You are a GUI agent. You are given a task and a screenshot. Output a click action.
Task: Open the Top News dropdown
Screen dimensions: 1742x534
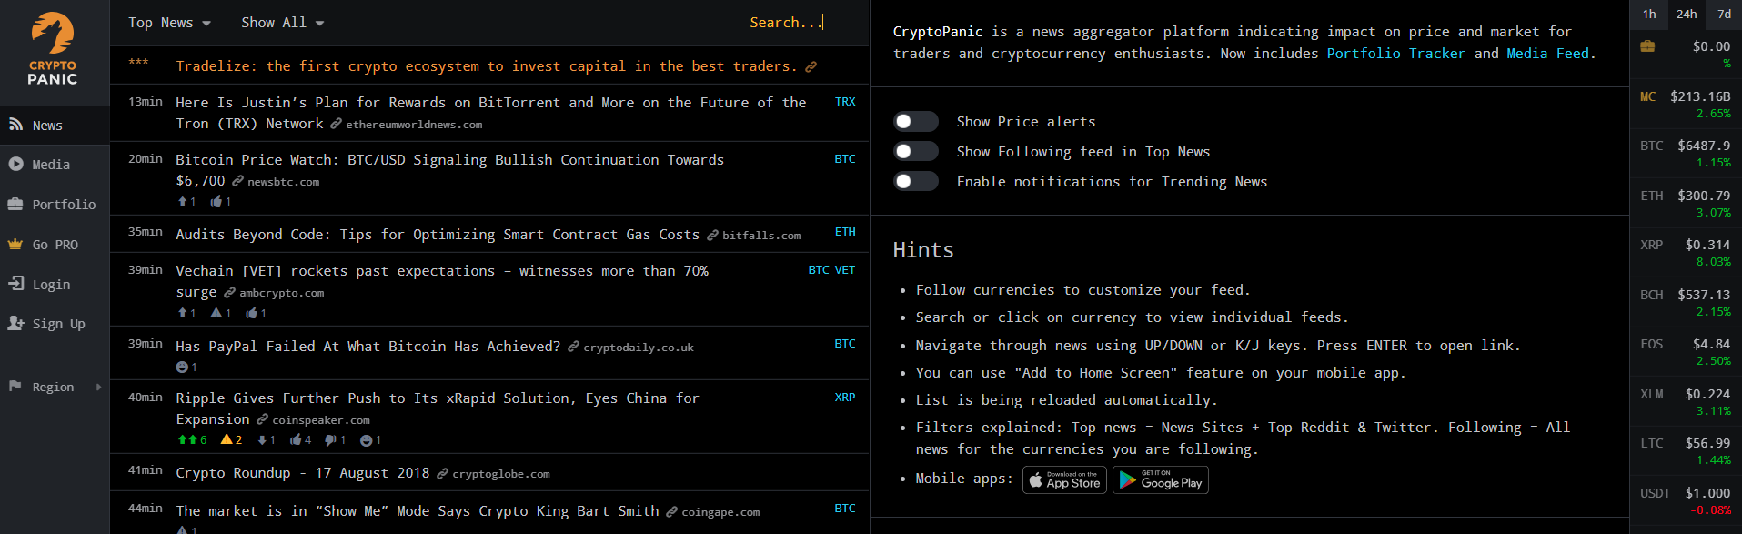(x=169, y=23)
